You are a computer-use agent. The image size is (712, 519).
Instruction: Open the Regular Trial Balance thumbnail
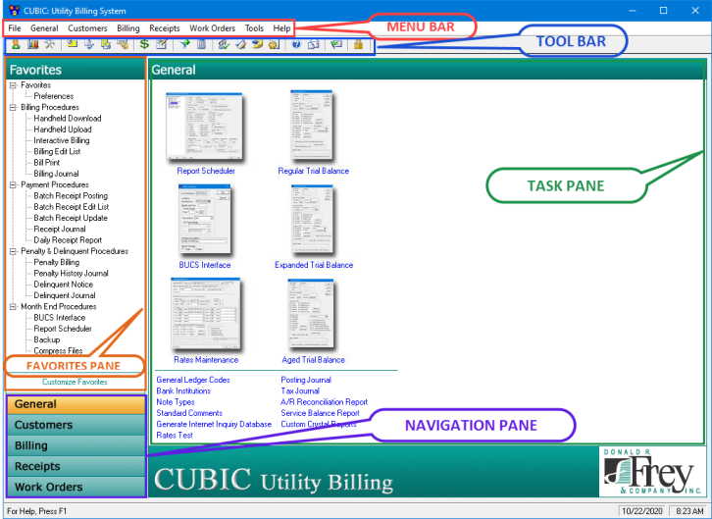click(312, 125)
